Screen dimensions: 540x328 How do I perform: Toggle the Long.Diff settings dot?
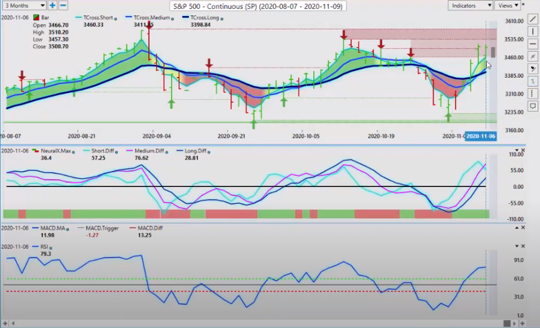209,152
